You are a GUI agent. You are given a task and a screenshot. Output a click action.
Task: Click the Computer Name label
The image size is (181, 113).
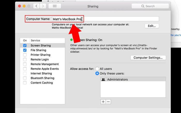[38, 19]
